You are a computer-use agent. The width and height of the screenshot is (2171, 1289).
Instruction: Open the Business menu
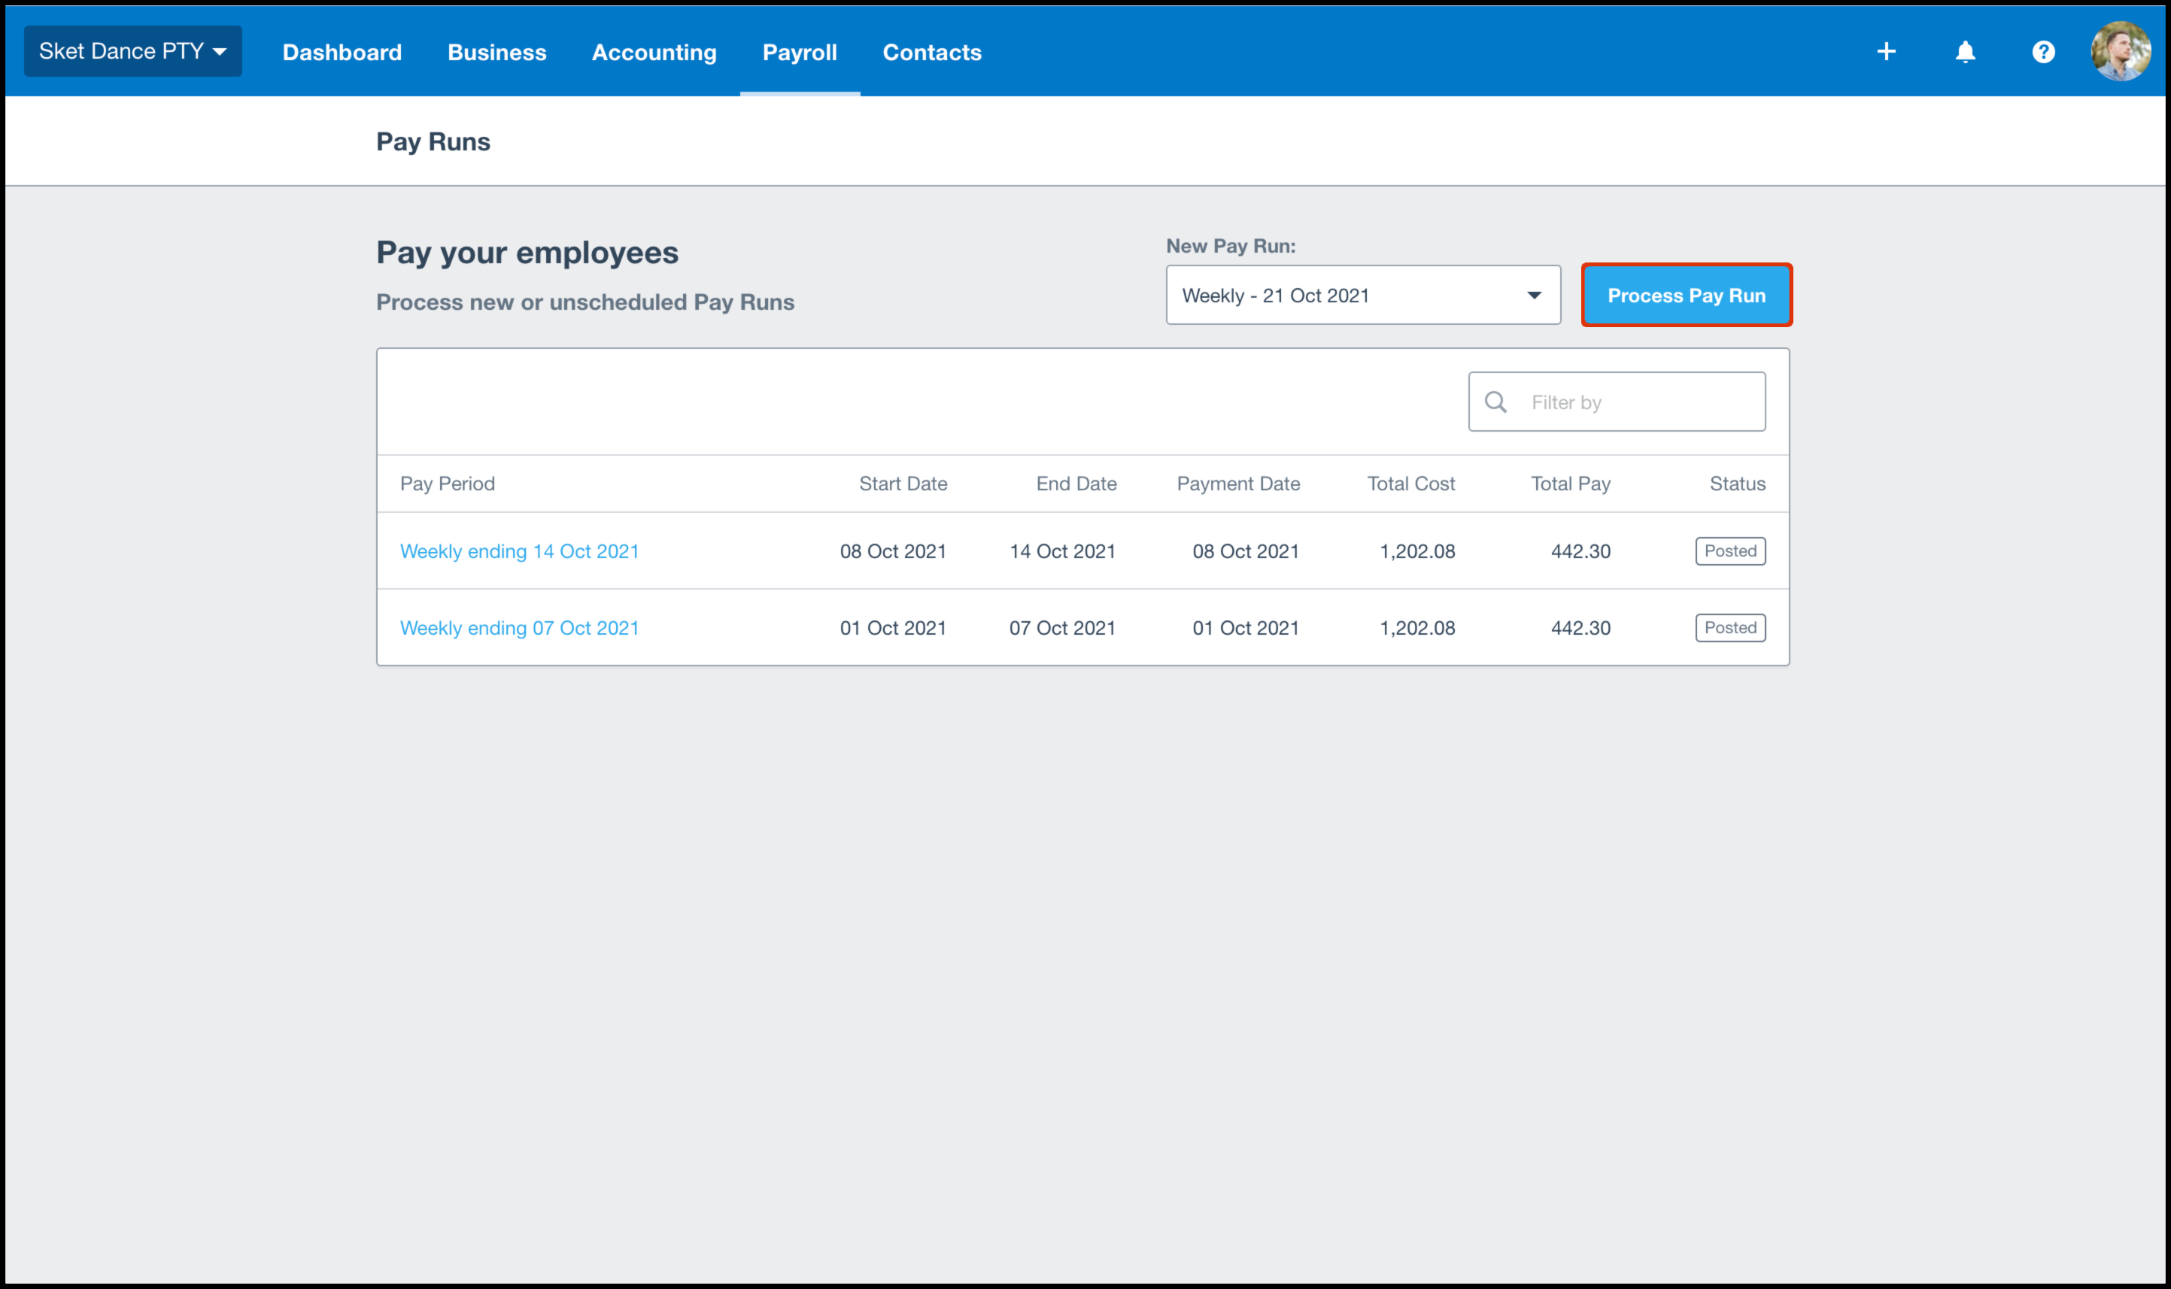tap(496, 52)
